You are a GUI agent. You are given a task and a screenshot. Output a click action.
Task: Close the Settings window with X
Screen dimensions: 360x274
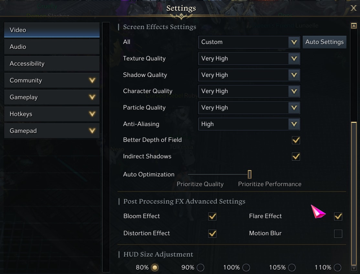353,8
